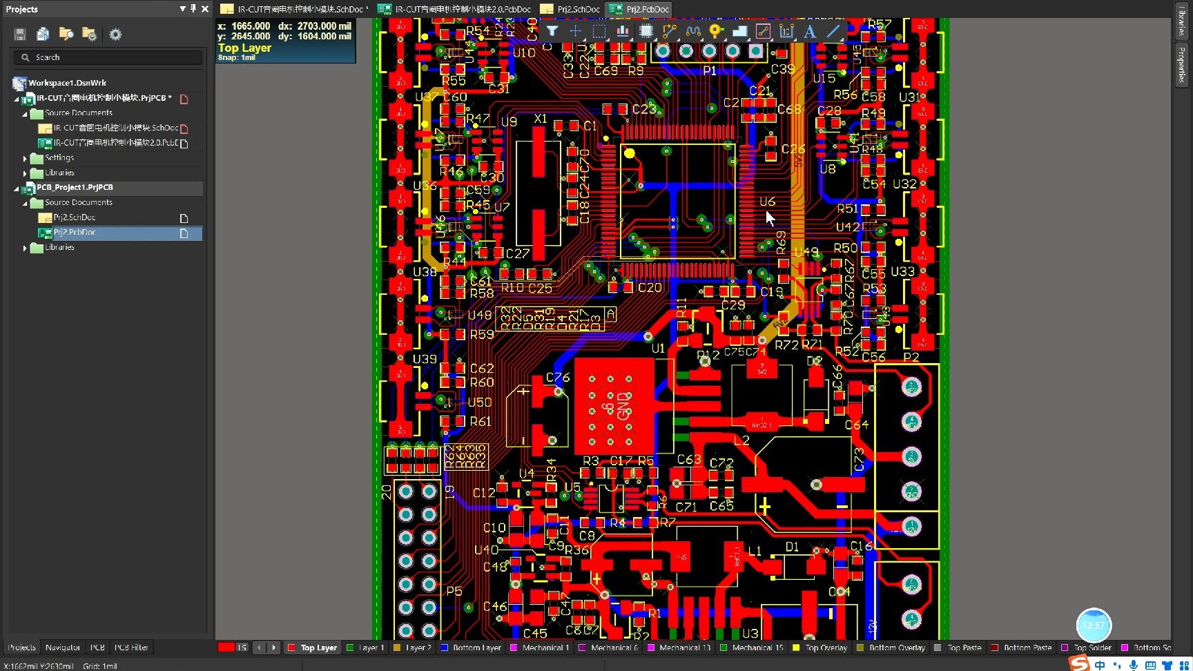Viewport: 1193px width, 671px height.
Task: Click the dimension measurement tool icon
Action: (786, 31)
